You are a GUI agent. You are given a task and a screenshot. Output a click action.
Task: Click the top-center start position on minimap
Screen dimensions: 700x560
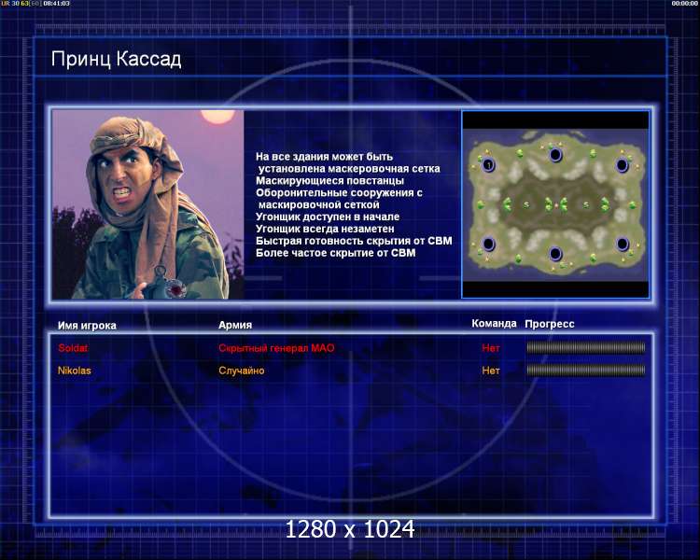click(x=555, y=155)
